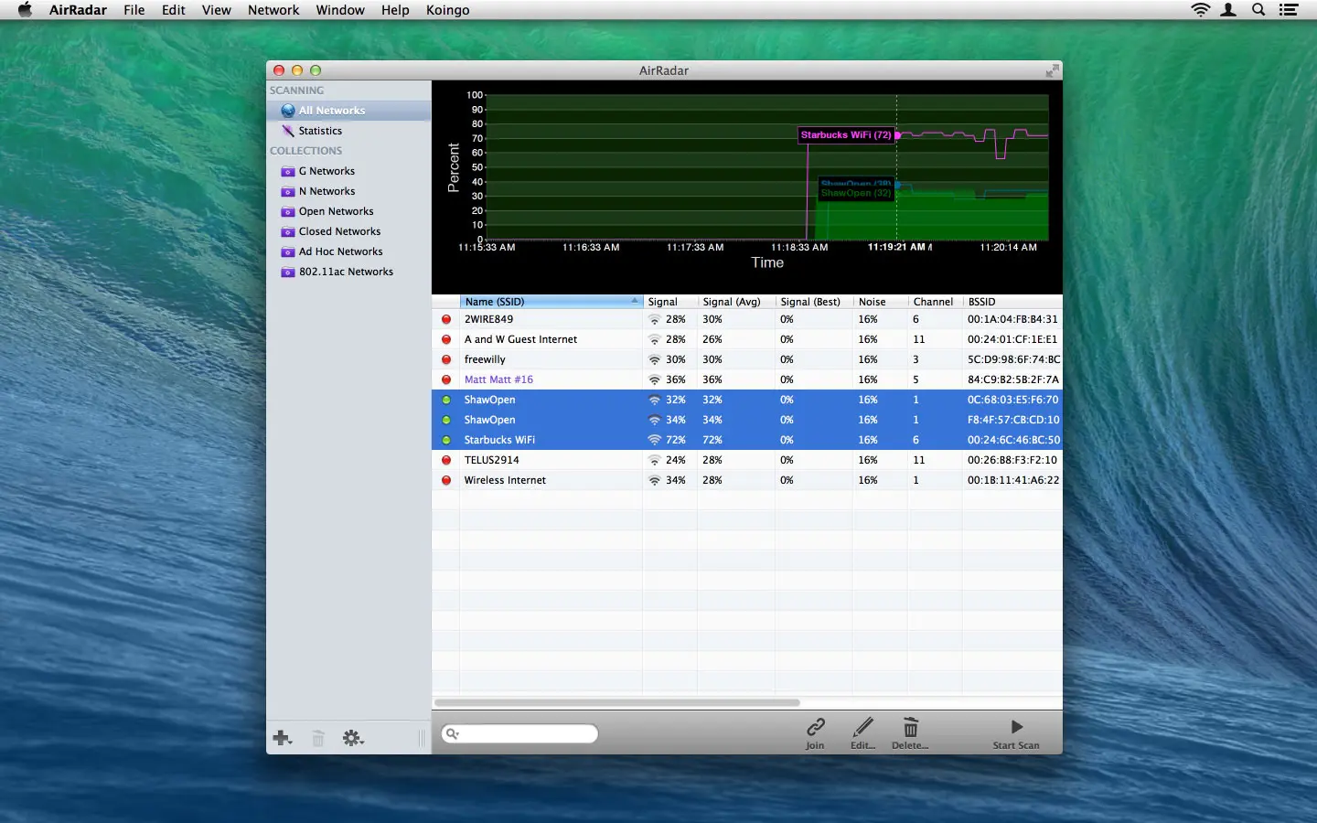The height and width of the screenshot is (823, 1317).
Task: Click the Edit button
Action: 862,728
